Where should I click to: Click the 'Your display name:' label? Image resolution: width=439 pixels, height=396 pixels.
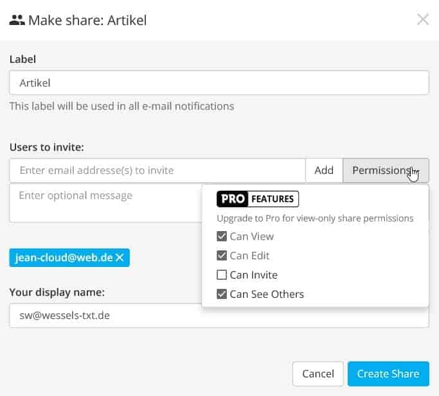point(57,292)
